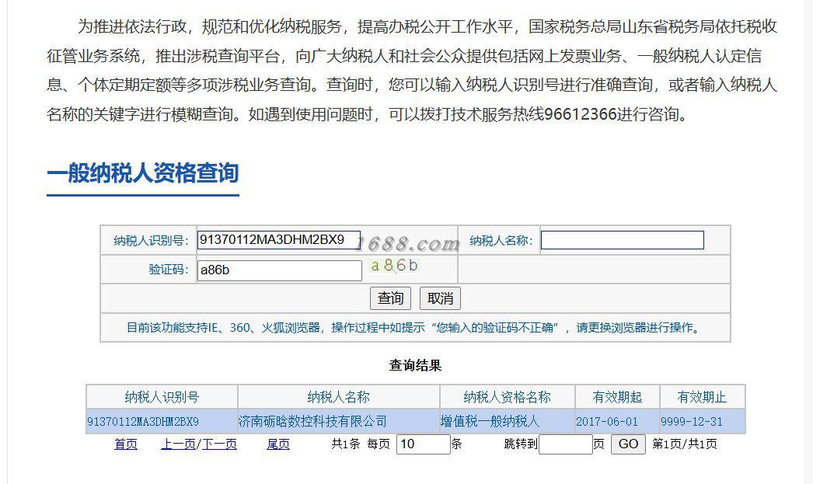Select 增值税一般纳税人 cell
This screenshot has height=484, width=813.
click(507, 421)
